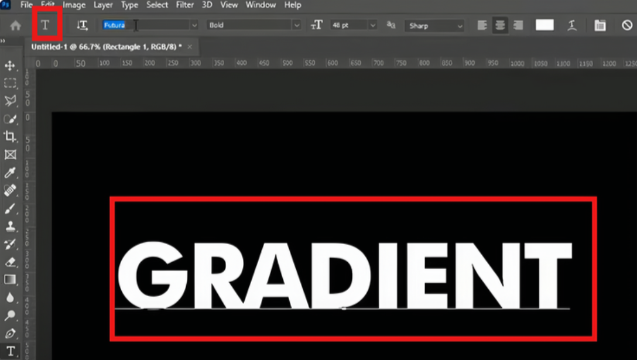Select the Polygonal Lasso tool

(10, 100)
